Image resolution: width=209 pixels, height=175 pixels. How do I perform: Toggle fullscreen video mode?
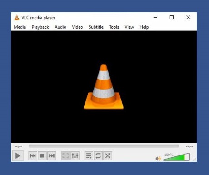coord(65,155)
